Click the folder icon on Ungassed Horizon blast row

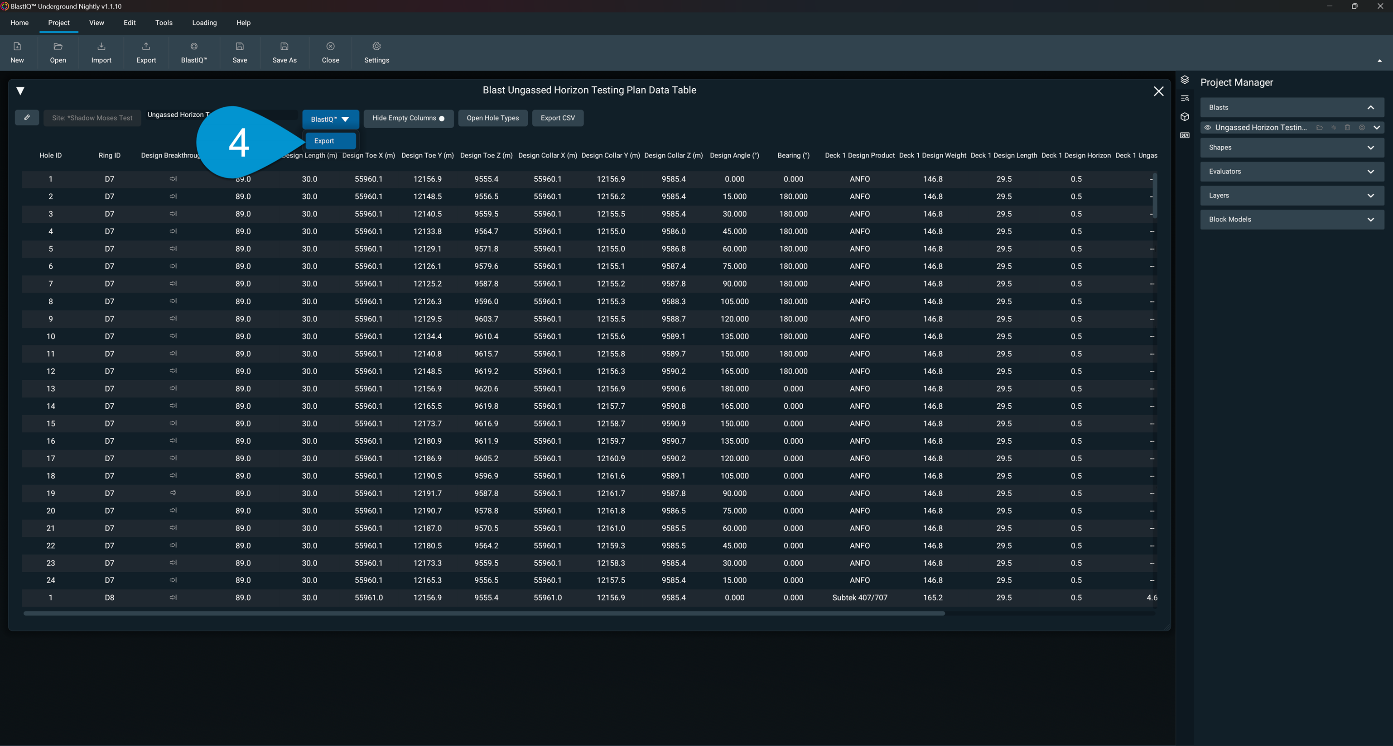[x=1320, y=128]
